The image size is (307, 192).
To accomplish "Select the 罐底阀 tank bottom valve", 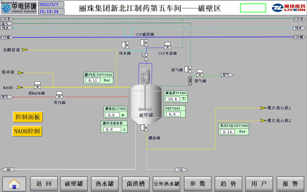I will click(x=145, y=128).
